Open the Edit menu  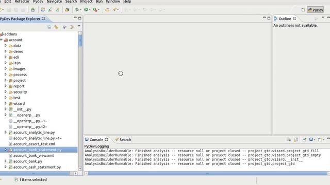8,2
